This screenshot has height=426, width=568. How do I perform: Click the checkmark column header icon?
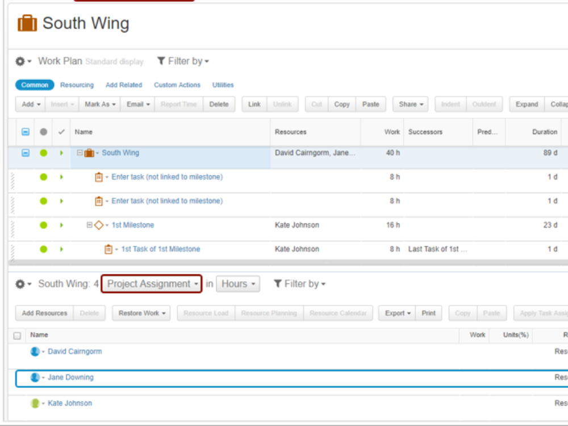[61, 132]
